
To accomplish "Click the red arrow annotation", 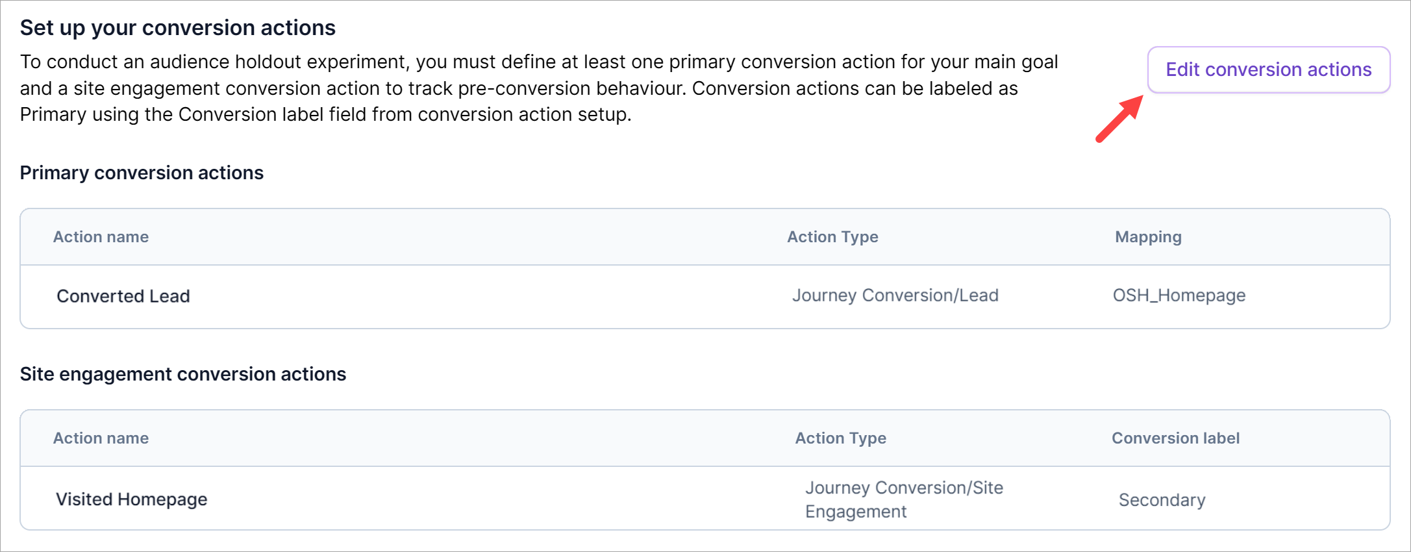I will (1119, 118).
